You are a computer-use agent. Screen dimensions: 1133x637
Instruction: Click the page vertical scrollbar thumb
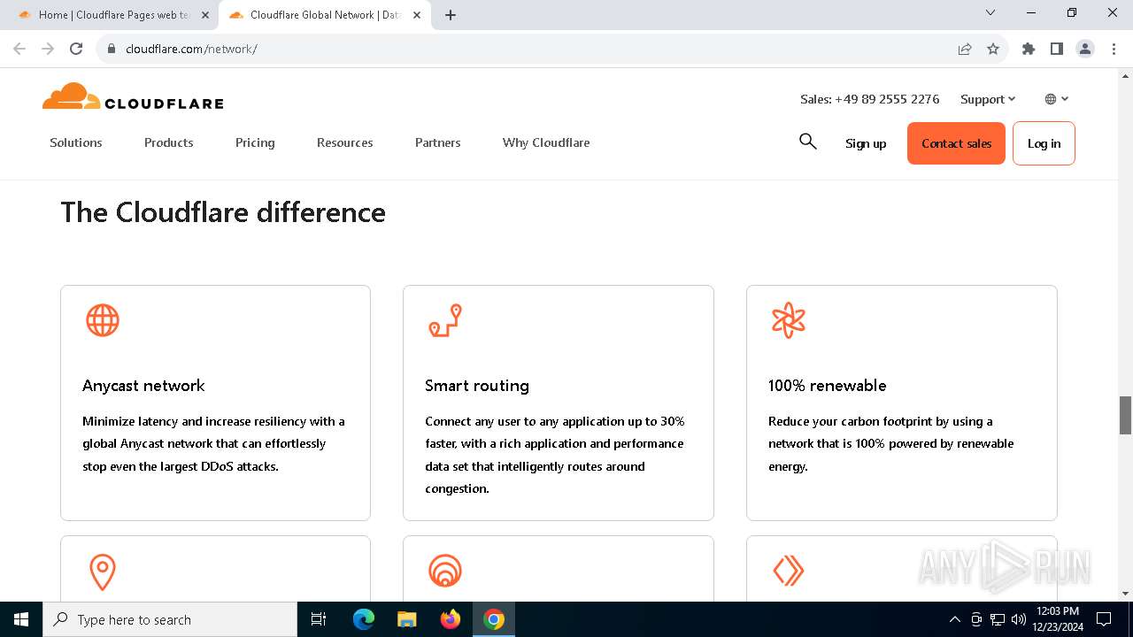pyautogui.click(x=1125, y=415)
